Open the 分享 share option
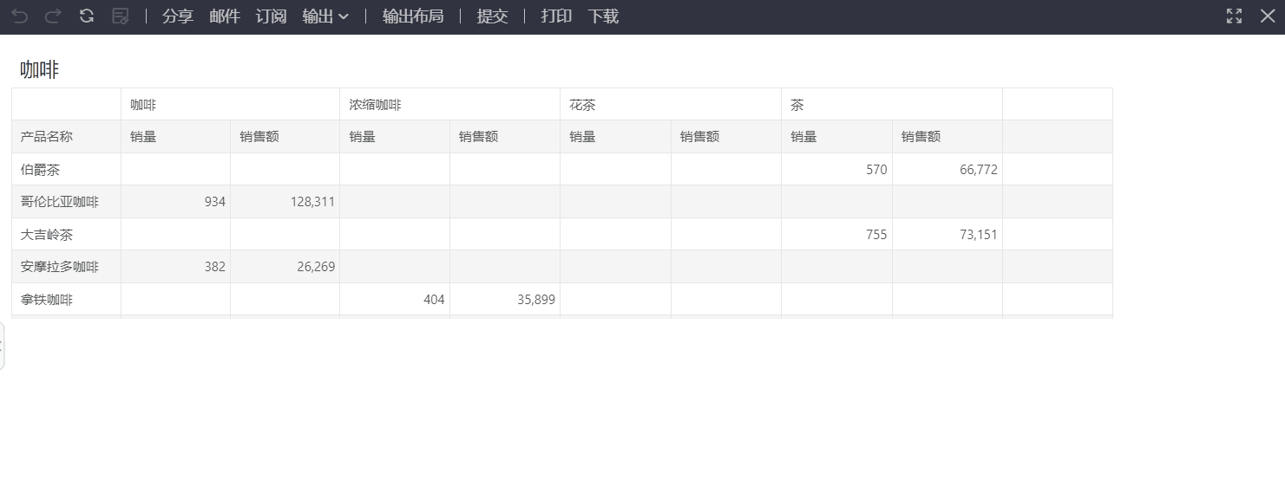Viewport: 1285px width, 480px height. [178, 16]
